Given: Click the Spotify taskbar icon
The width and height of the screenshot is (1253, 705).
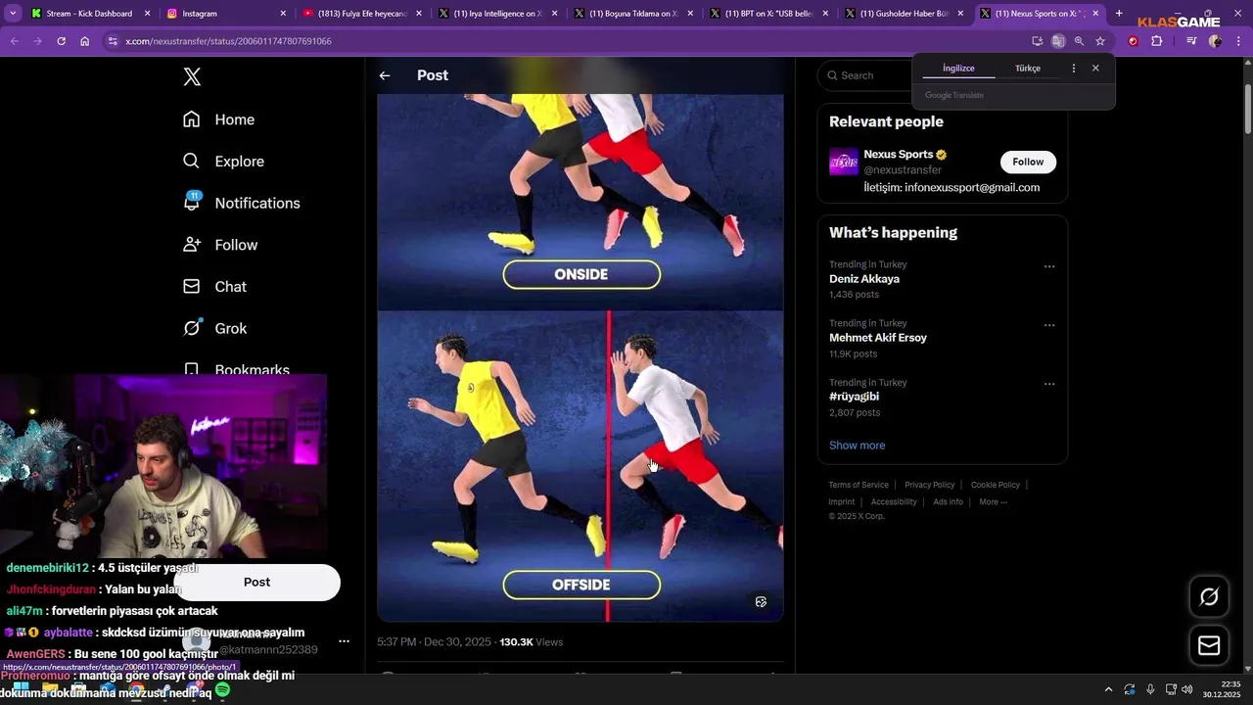Looking at the screenshot, I should [223, 690].
